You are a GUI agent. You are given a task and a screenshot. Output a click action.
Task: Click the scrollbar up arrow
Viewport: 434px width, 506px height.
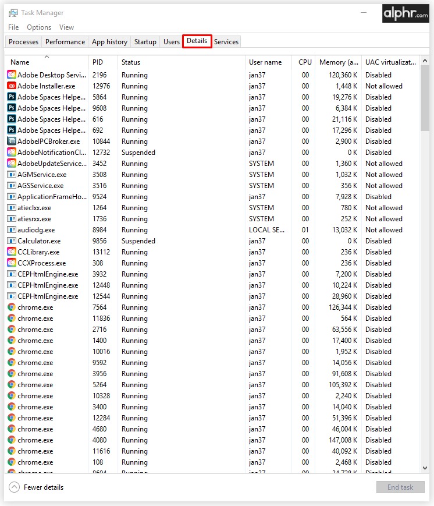[425, 61]
